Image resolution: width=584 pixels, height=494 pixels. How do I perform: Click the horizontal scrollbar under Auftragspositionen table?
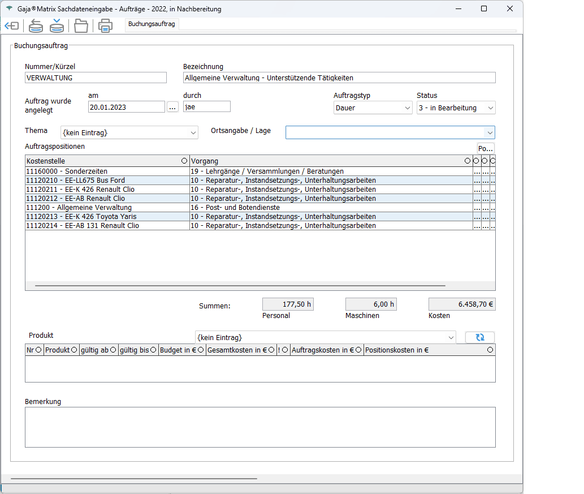coord(240,286)
